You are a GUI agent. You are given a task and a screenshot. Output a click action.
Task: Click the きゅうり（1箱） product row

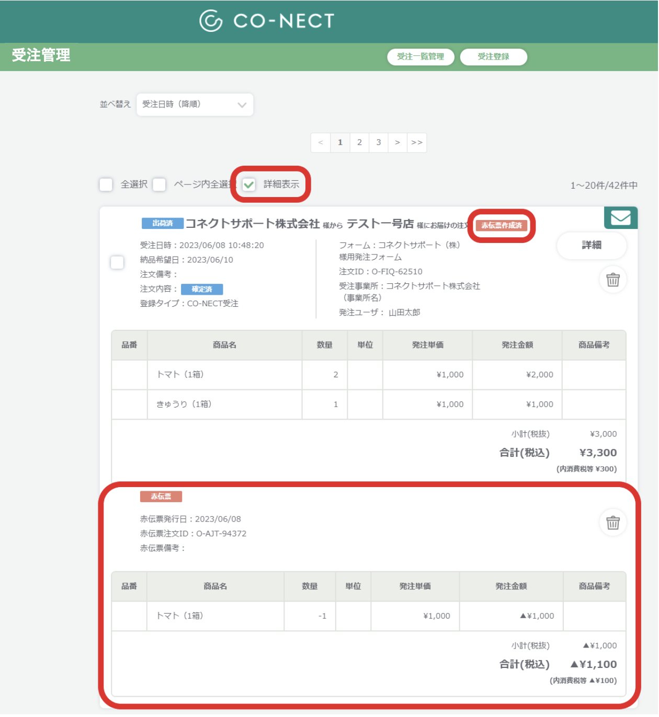[x=369, y=404]
